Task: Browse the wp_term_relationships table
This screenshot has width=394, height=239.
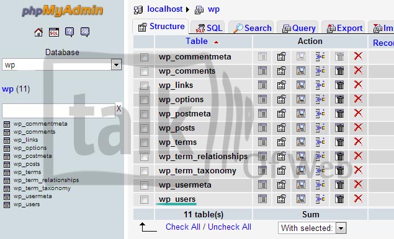Action: (x=262, y=157)
